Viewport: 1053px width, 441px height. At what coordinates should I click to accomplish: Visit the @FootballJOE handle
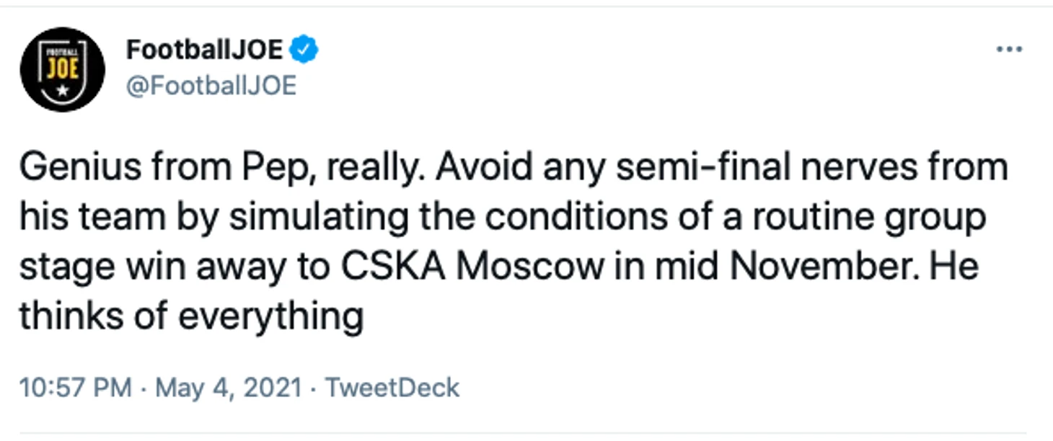click(211, 86)
